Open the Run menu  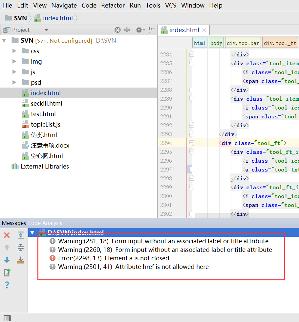[135, 5]
